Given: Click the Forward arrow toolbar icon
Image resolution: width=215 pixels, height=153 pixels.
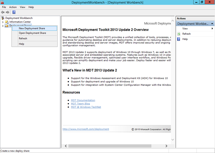Looking at the screenshot, I should 8,12.
